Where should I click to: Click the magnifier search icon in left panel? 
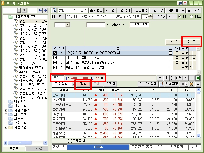coord(24,10)
